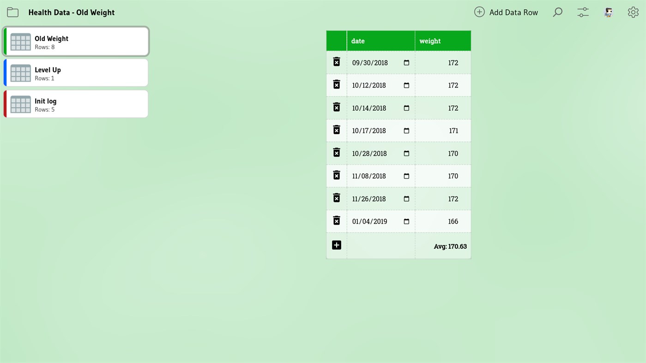646x363 pixels.
Task: Open the date picker for 10/28/2018
Action: 406,152
